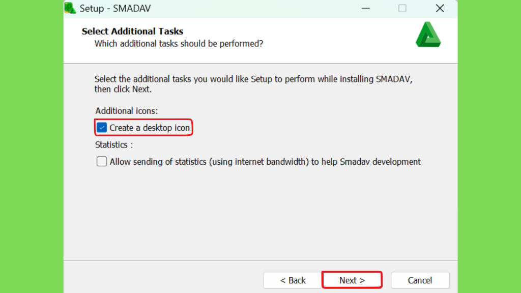This screenshot has width=521, height=293.
Task: Click the green background right of the installer
Action: [x=489, y=146]
